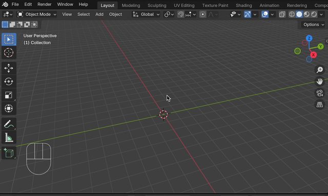328x196 pixels.
Task: Toggle proportional editing
Action: pyautogui.click(x=202, y=14)
